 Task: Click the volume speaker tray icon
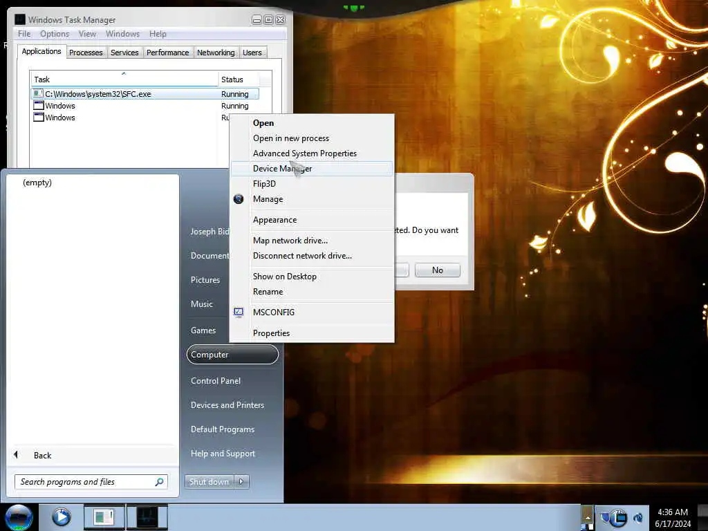pyautogui.click(x=638, y=517)
